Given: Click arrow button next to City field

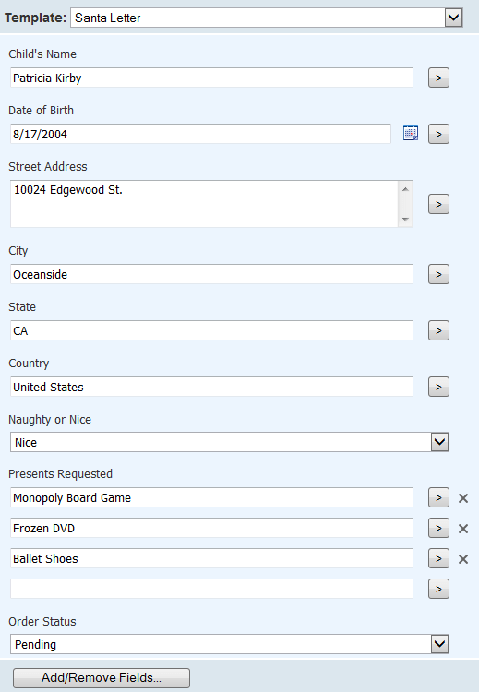Looking at the screenshot, I should pyautogui.click(x=438, y=274).
